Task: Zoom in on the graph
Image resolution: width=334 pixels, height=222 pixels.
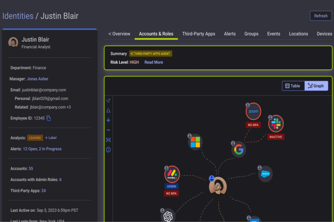Action: pyautogui.click(x=108, y=120)
